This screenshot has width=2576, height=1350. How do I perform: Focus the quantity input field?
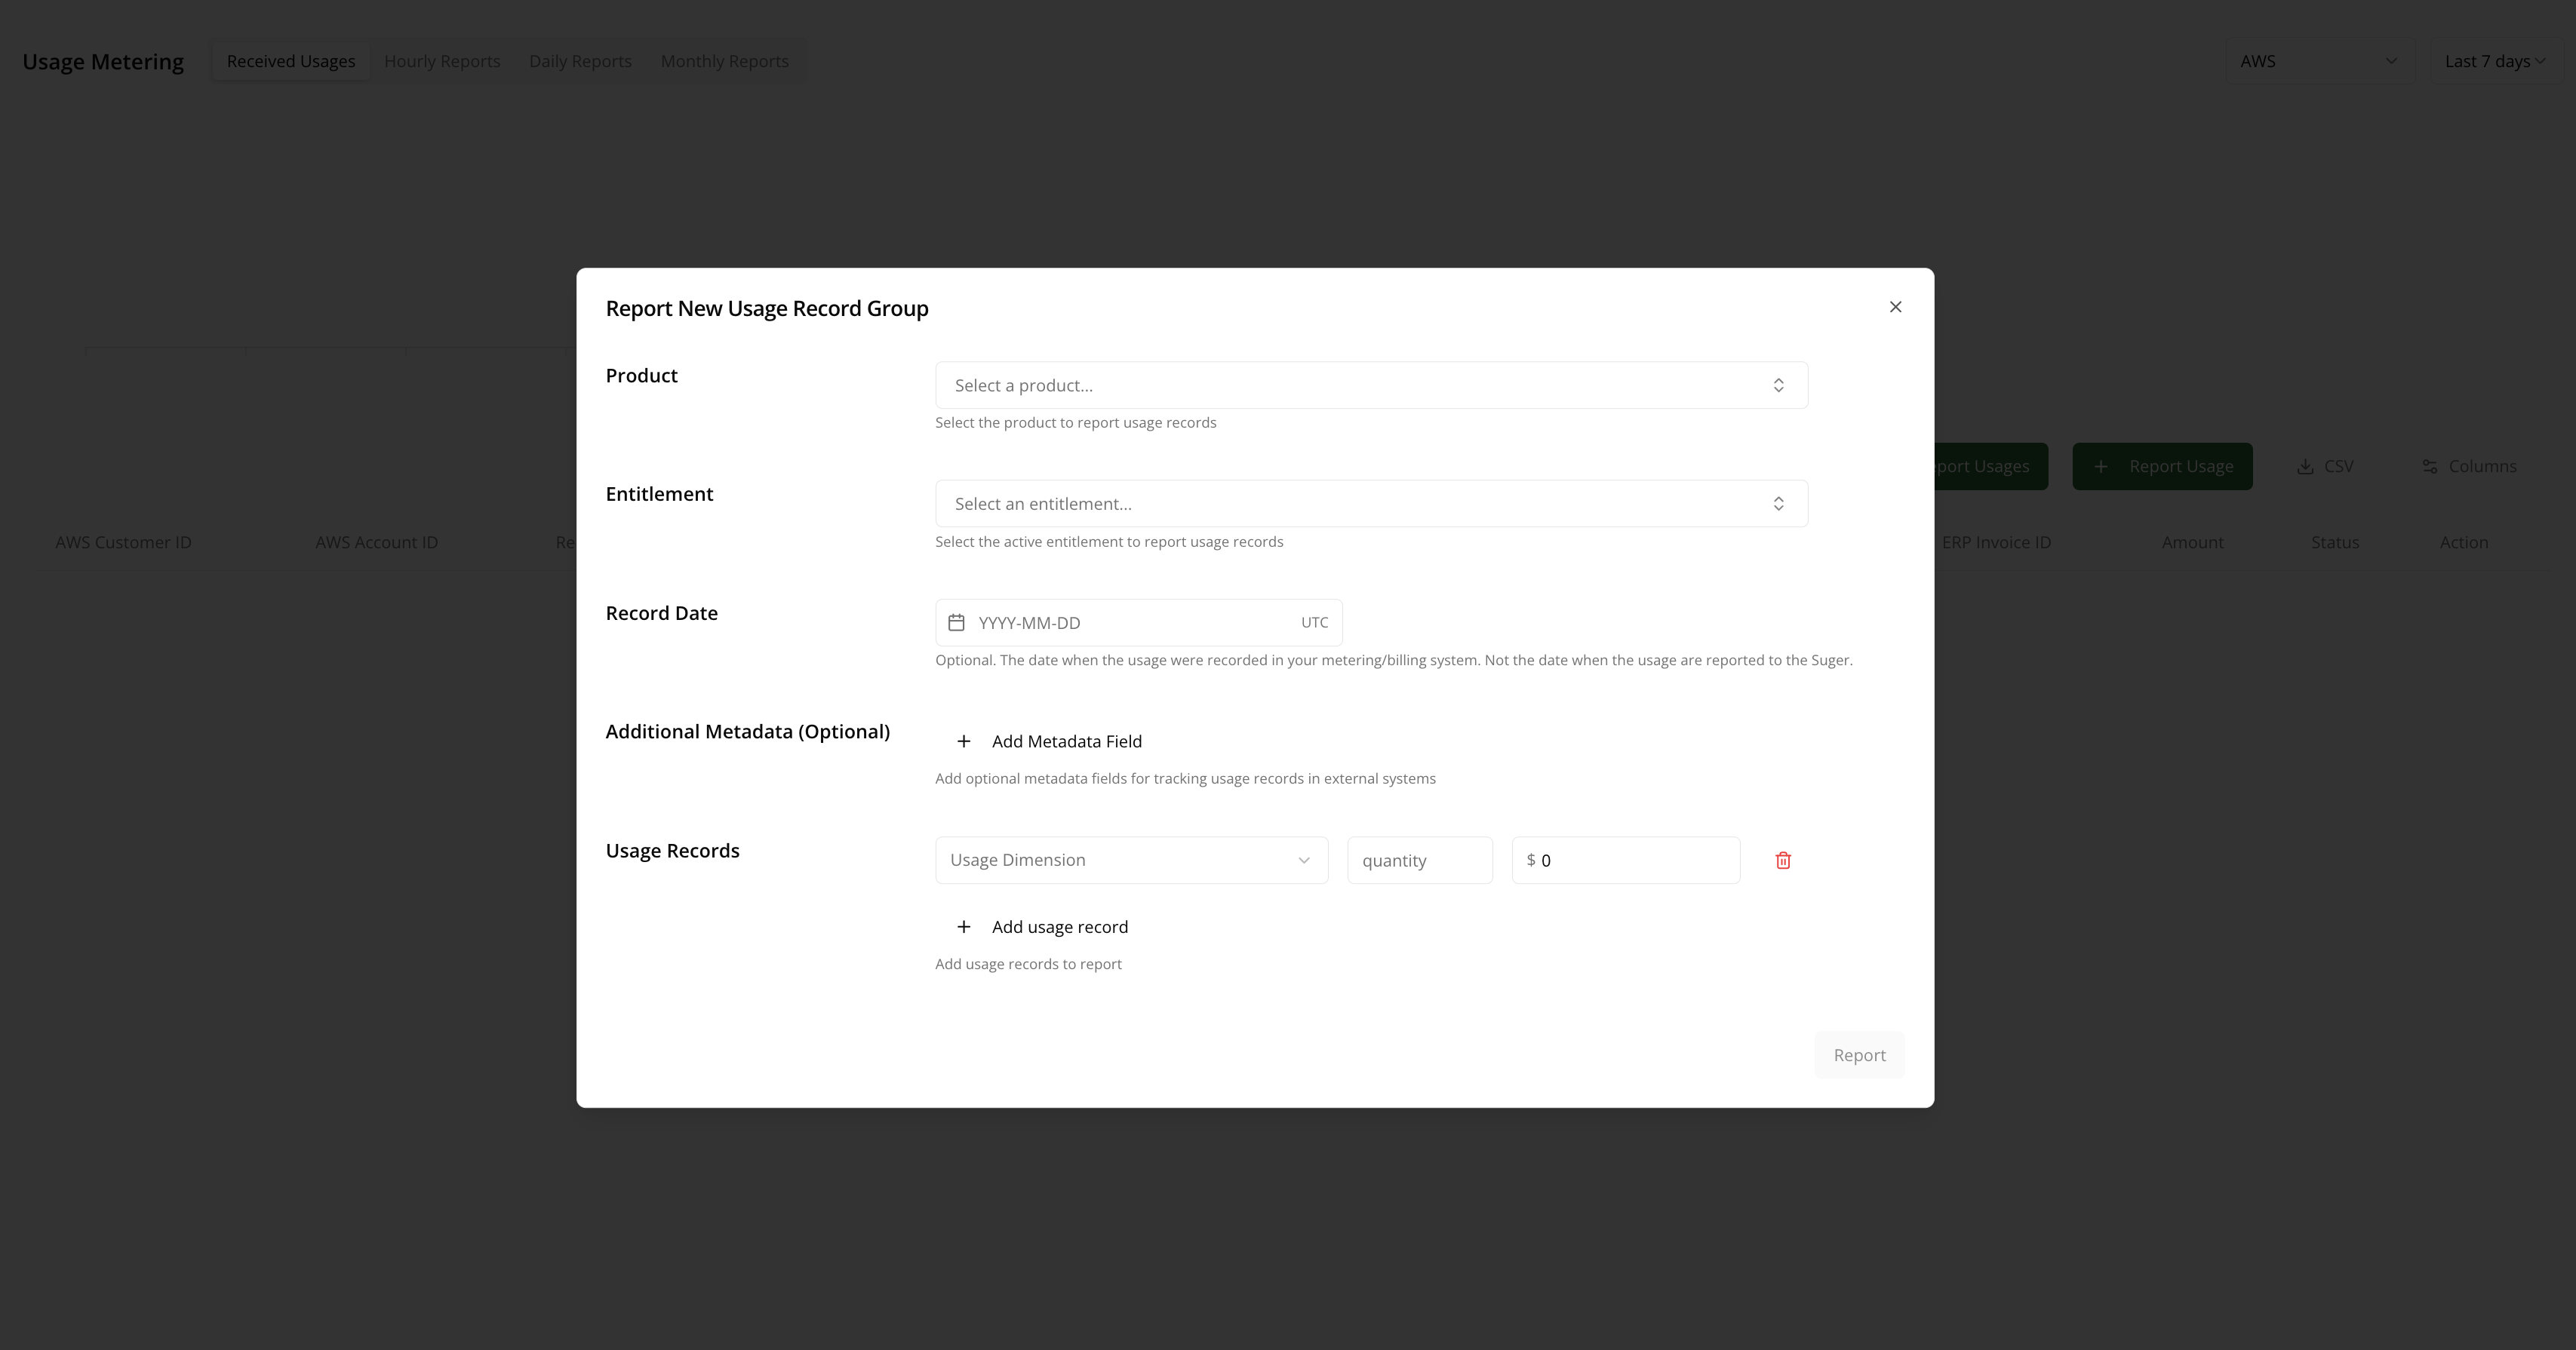1419,861
